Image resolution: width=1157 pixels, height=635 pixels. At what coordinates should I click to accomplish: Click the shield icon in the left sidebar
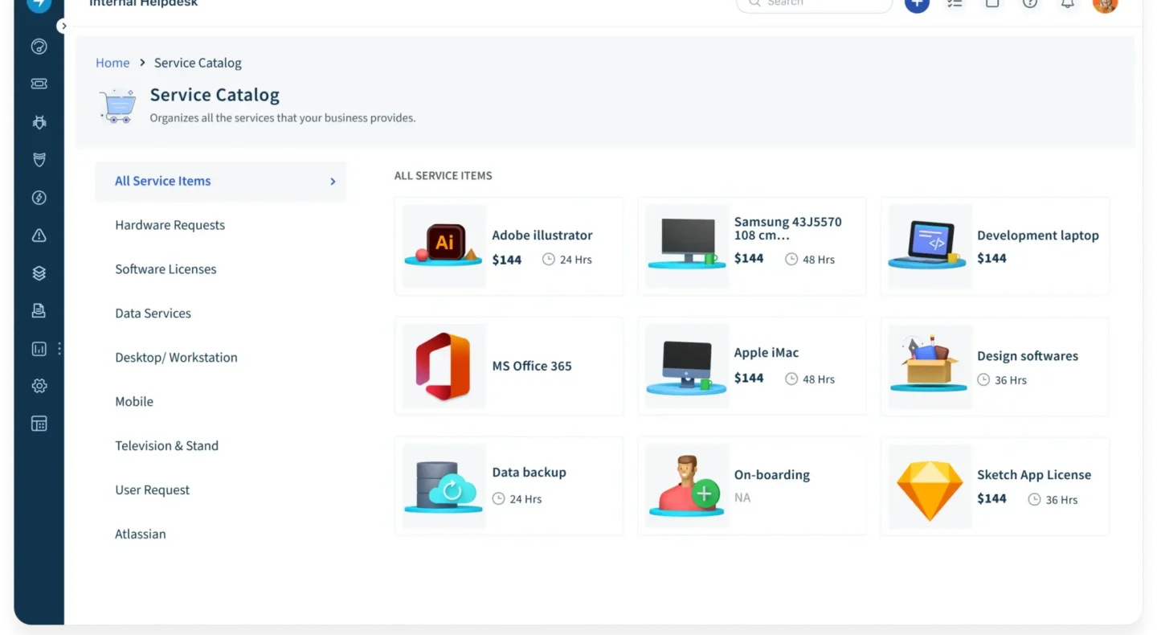pyautogui.click(x=39, y=159)
